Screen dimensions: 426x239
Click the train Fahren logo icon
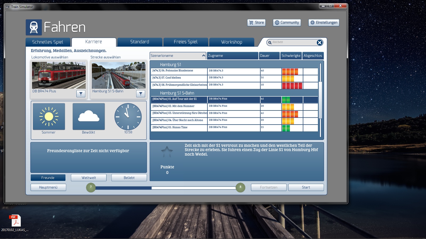click(34, 27)
